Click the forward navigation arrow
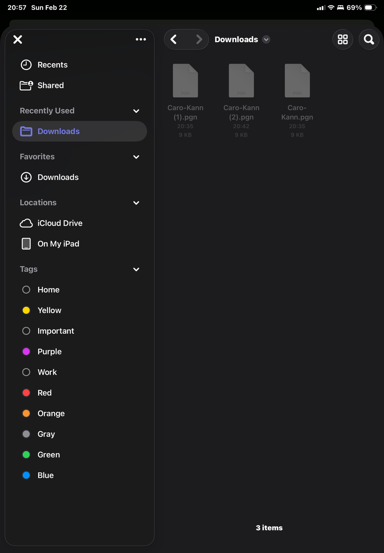Image resolution: width=384 pixels, height=553 pixels. (x=199, y=40)
